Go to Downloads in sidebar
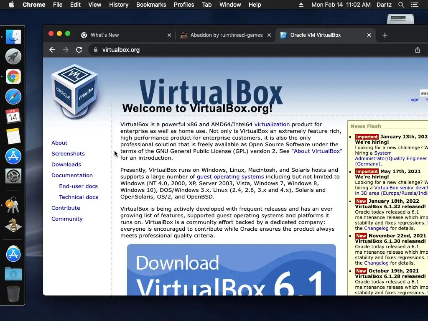 [x=66, y=165]
